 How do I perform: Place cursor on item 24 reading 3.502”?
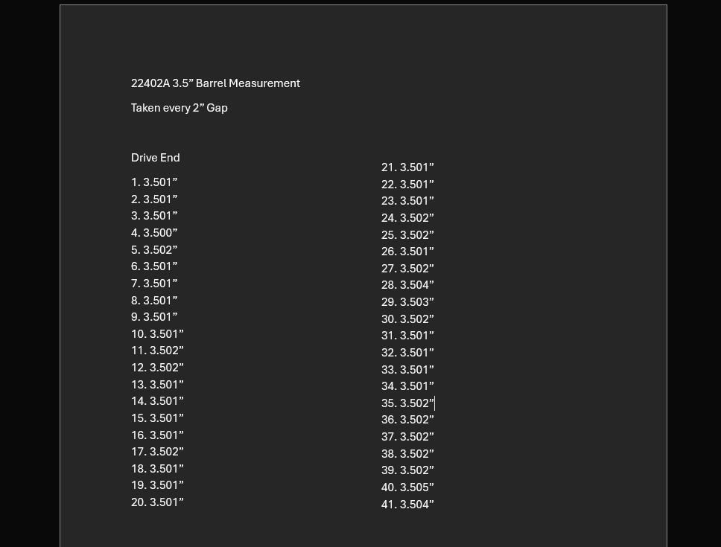click(x=407, y=218)
